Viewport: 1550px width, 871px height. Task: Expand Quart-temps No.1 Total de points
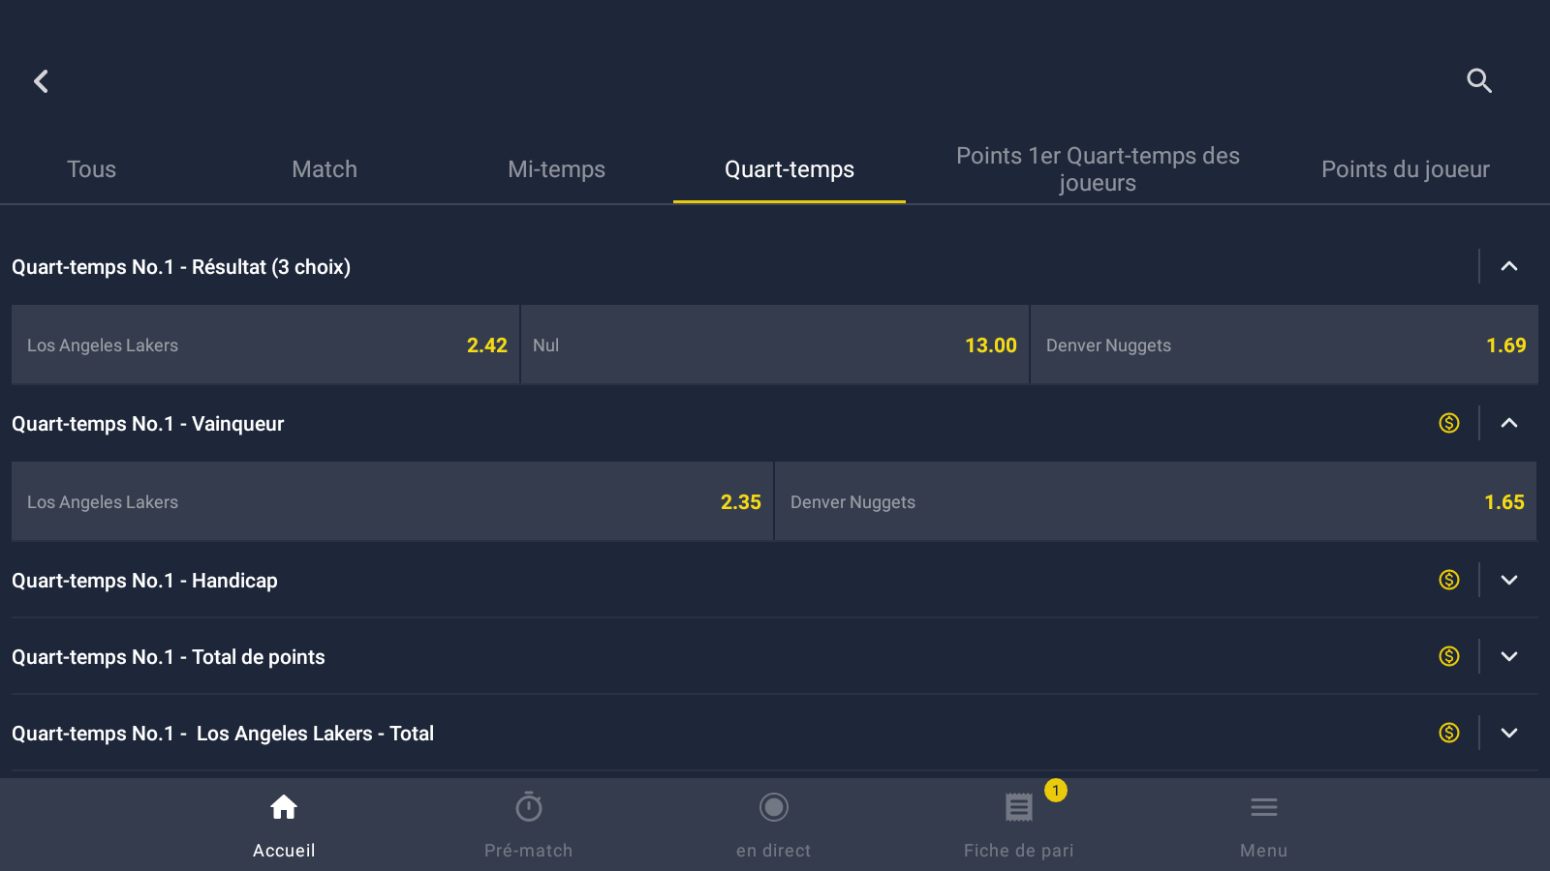click(1509, 656)
